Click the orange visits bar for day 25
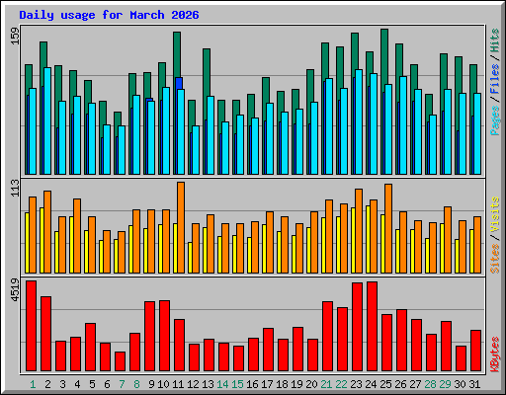Screen dimensions: 506x395 [388, 228]
